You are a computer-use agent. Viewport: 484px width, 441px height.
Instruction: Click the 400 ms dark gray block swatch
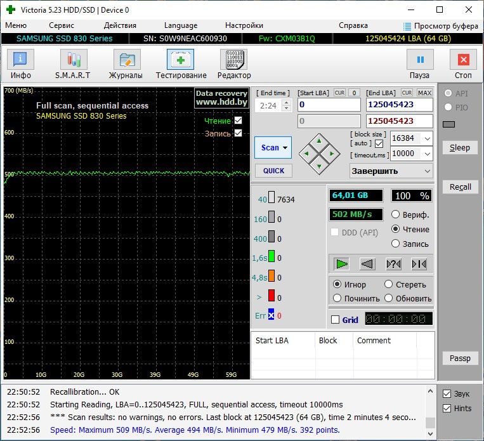[x=271, y=236]
